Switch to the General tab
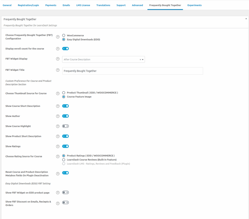Viewport: 249px width, 219px height. click(7, 5)
